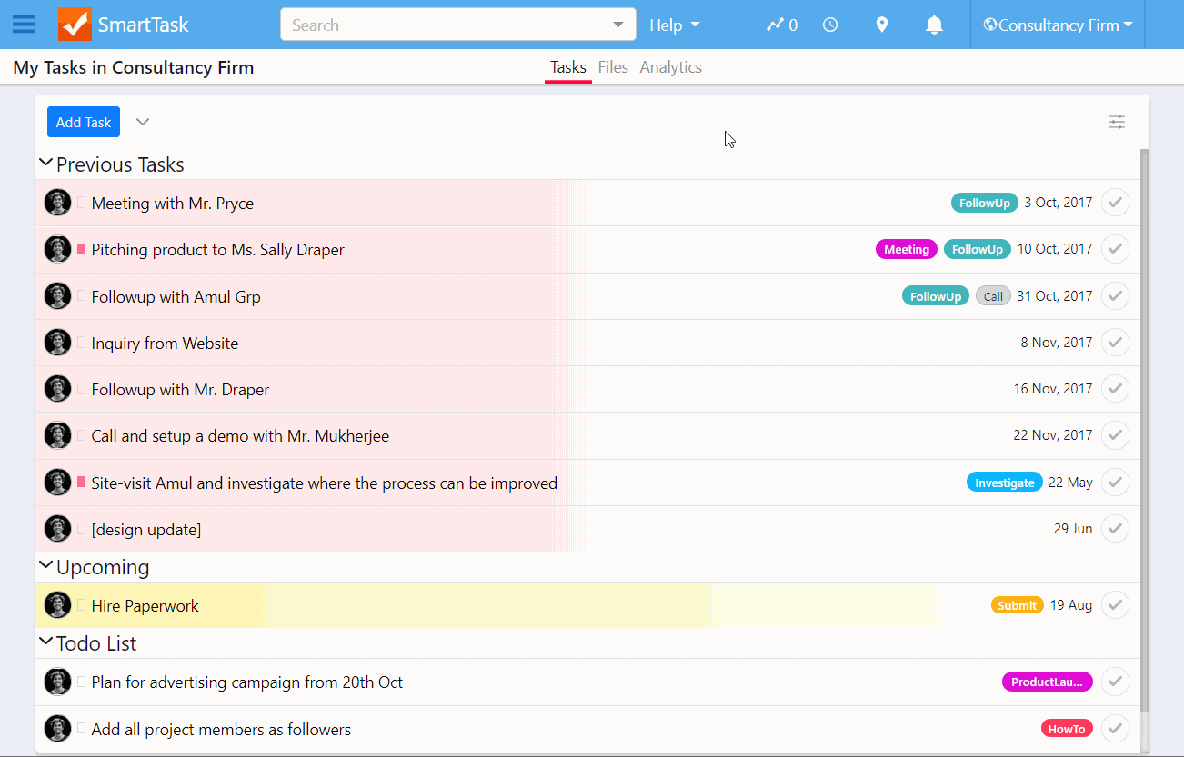Open the Consultancy Firm workspace dropdown

click(x=1057, y=25)
